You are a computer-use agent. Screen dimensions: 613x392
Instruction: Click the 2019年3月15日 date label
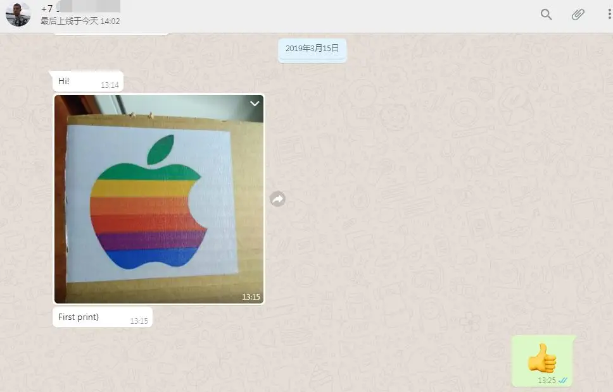coord(312,49)
